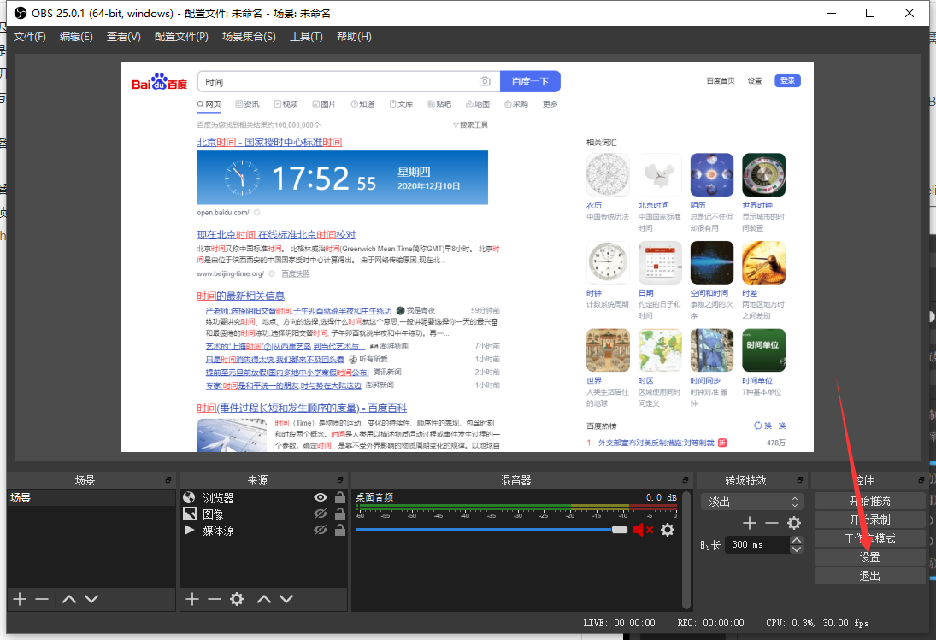Toggle visibility of 图像 source
936x640 pixels.
pyautogui.click(x=321, y=514)
